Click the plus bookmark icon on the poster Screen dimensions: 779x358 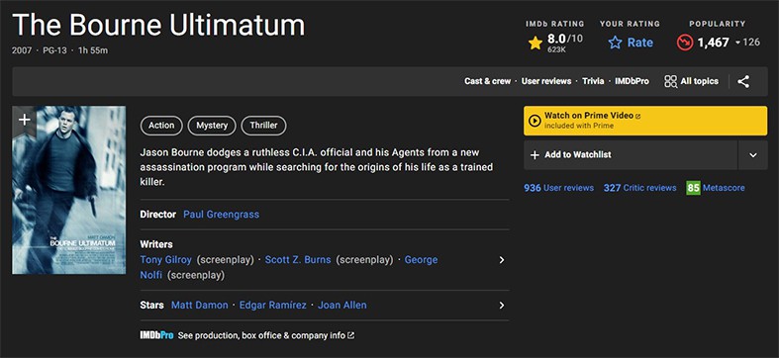point(25,120)
